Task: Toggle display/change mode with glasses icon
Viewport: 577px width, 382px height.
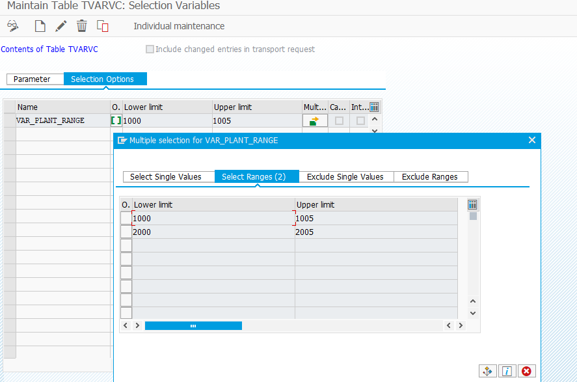Action: point(13,26)
